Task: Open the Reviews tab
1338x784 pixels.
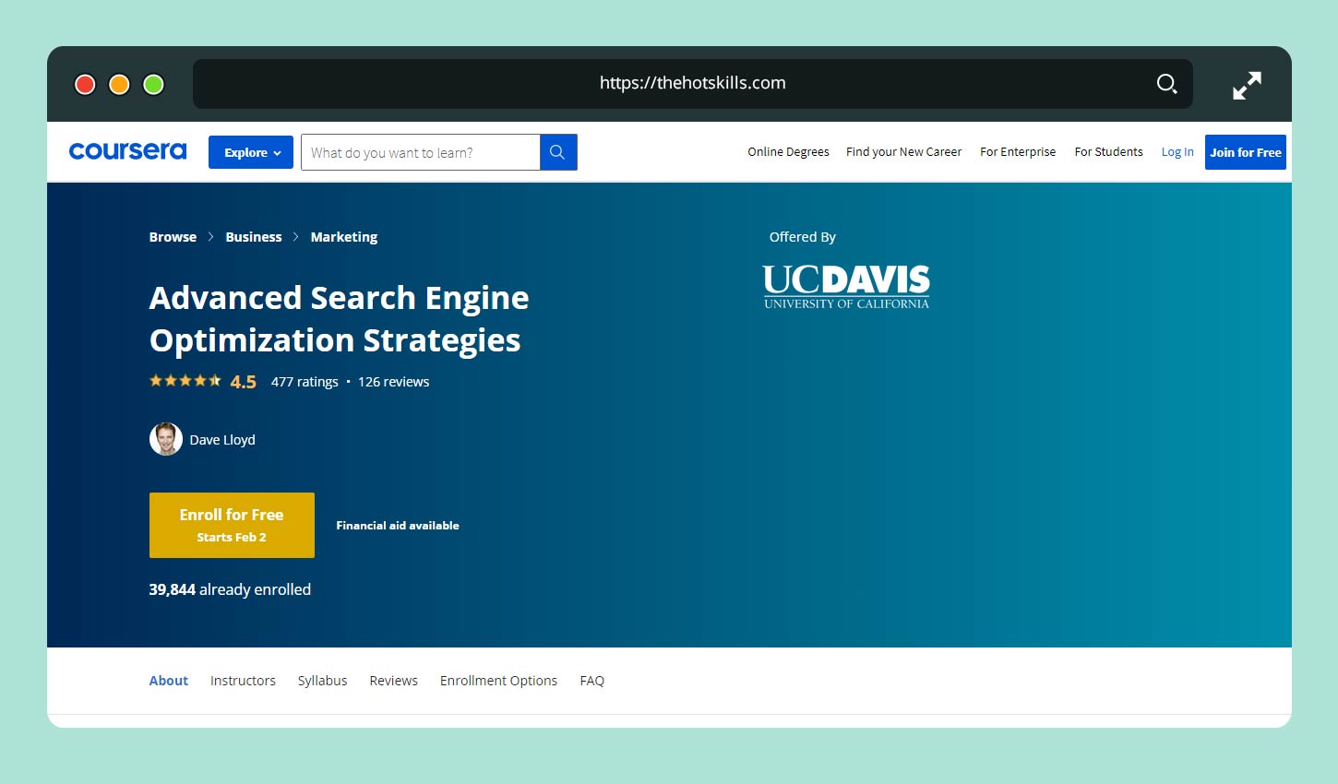Action: [393, 681]
